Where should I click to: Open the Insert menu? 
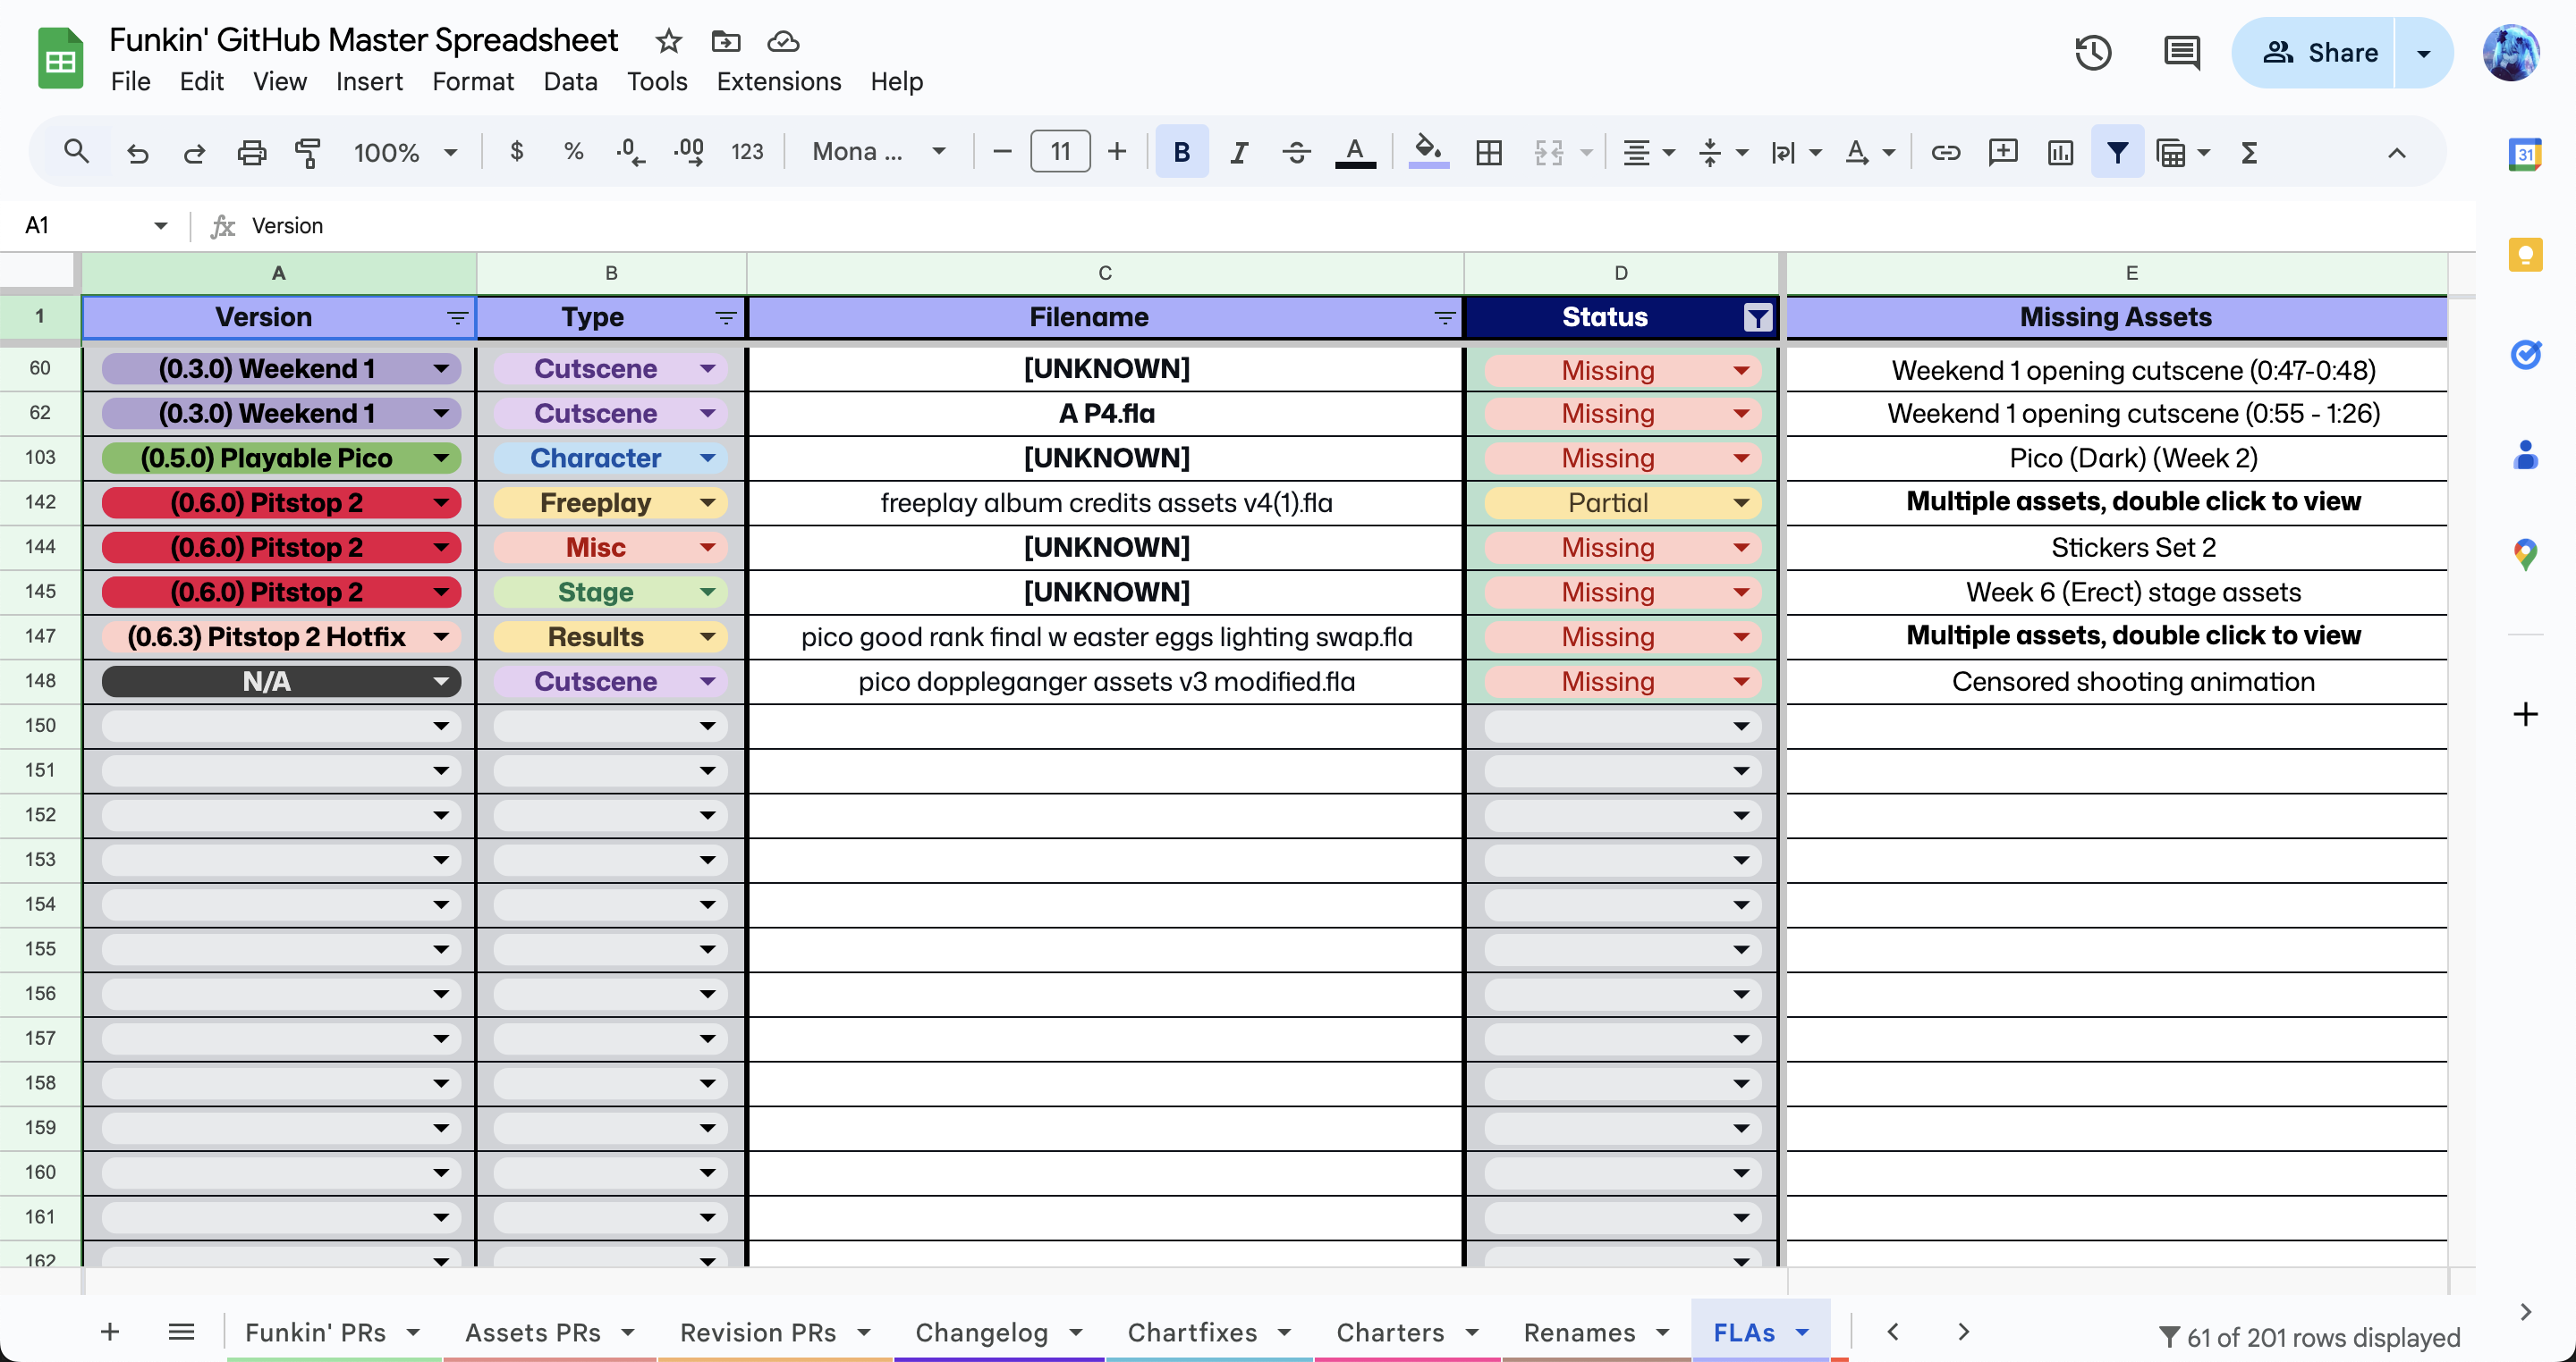[x=369, y=81]
